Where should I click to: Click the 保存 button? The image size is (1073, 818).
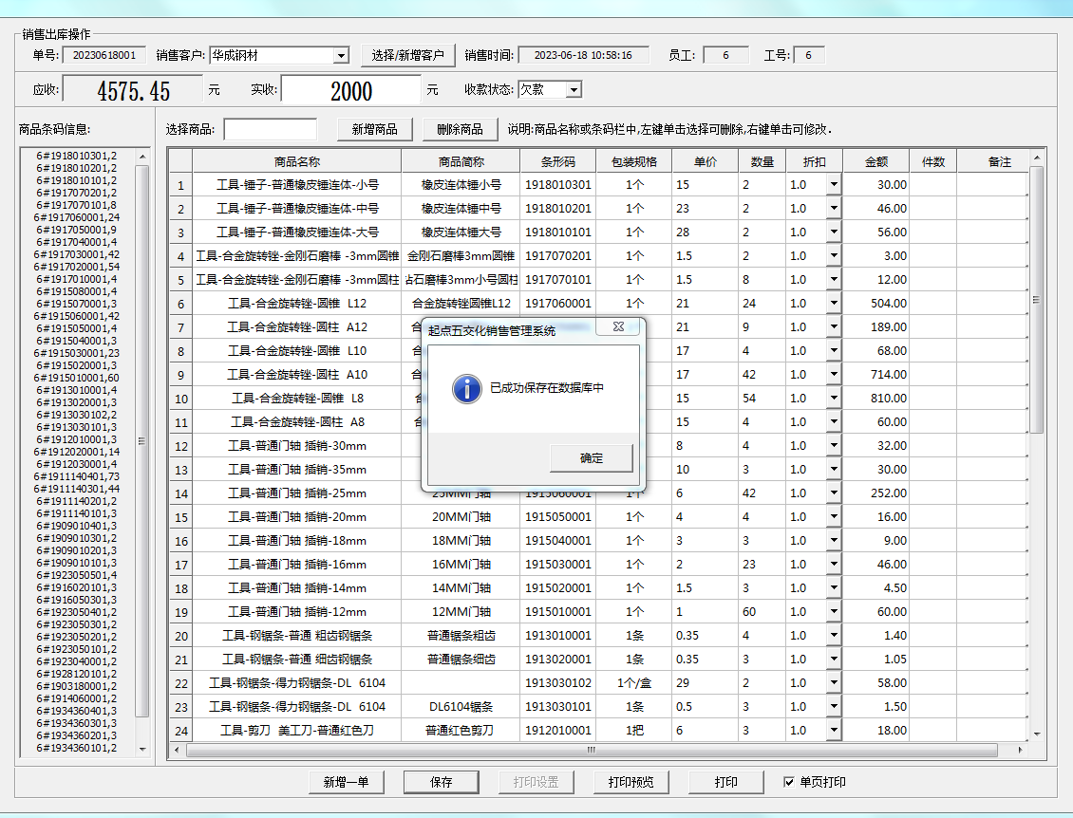coord(441,781)
